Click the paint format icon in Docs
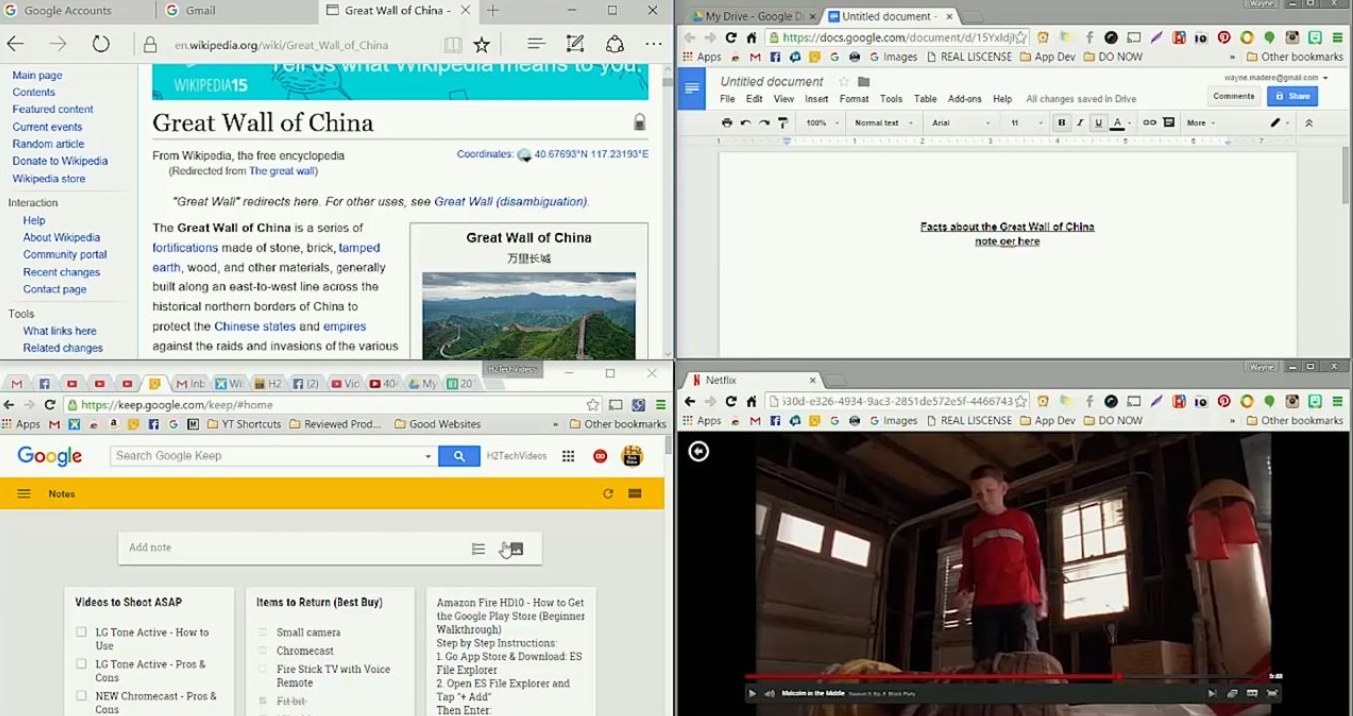The image size is (1353, 716). [783, 123]
